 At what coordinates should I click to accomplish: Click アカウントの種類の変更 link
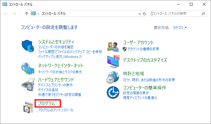143,49
